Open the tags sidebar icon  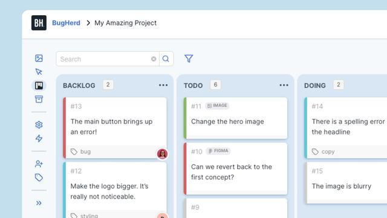(39, 177)
